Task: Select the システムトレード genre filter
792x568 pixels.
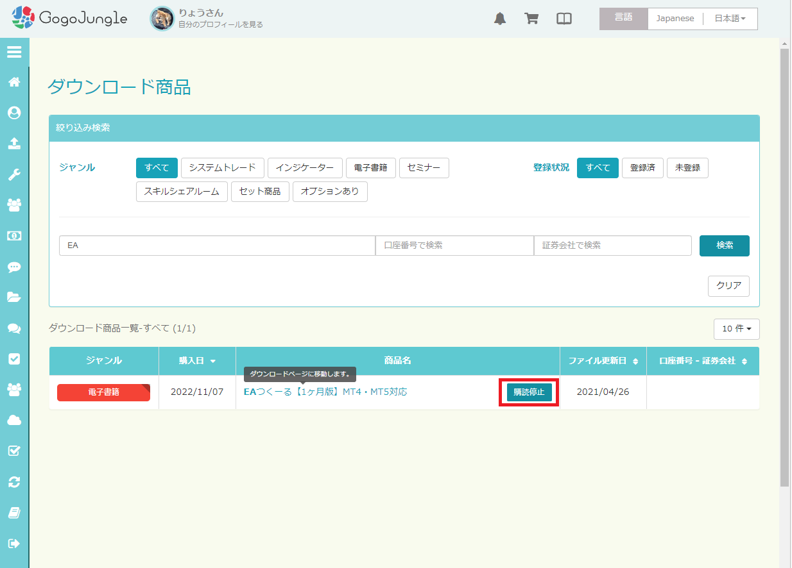Action: (x=223, y=168)
